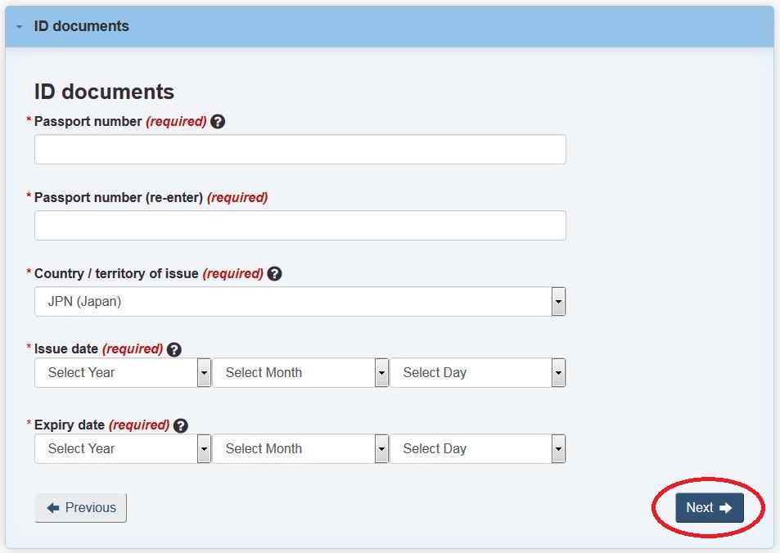Screen dimensions: 780x553
Task: Open help icon for Country of issue
Action: click(274, 273)
